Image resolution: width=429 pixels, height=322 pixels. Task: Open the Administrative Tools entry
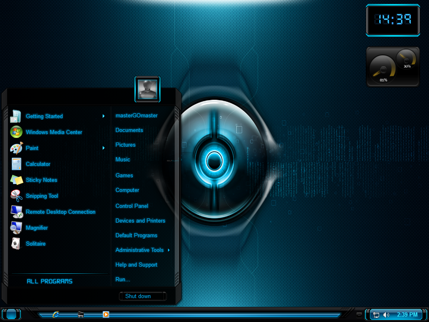140,250
